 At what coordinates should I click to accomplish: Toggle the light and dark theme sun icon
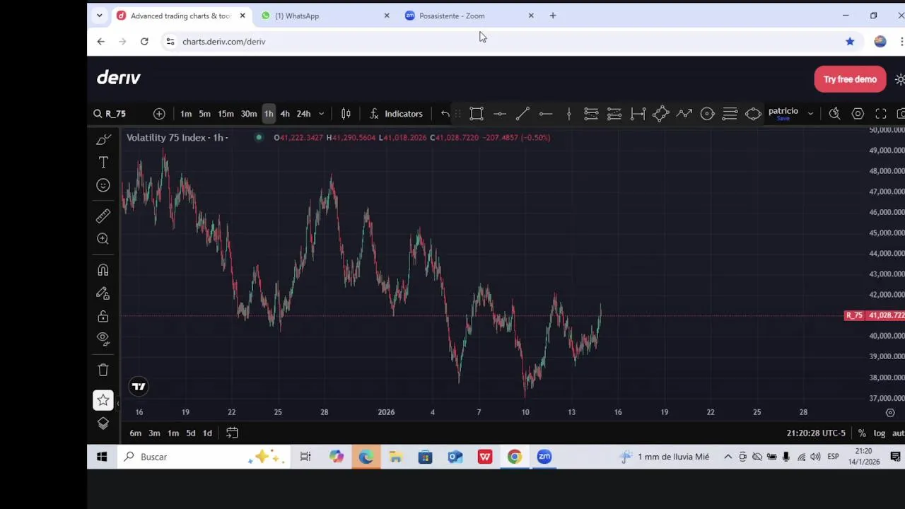(899, 79)
